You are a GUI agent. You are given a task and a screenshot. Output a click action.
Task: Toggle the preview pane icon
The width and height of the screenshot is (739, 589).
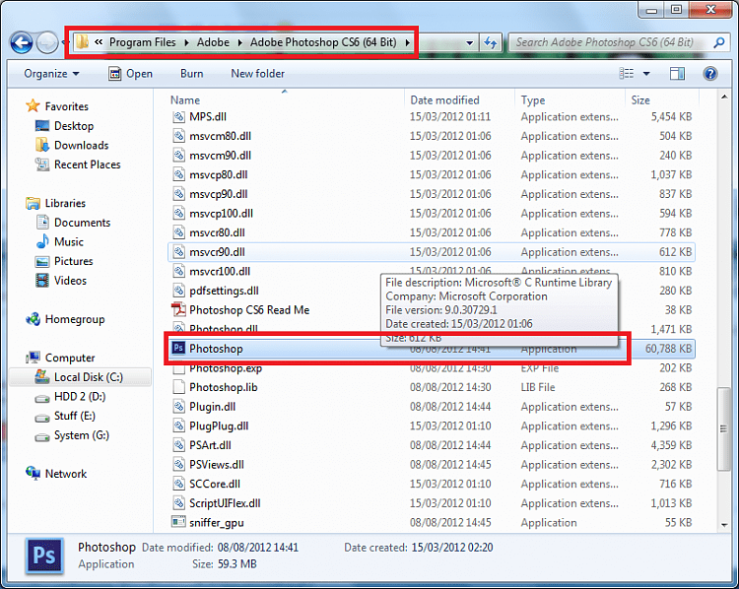677,74
